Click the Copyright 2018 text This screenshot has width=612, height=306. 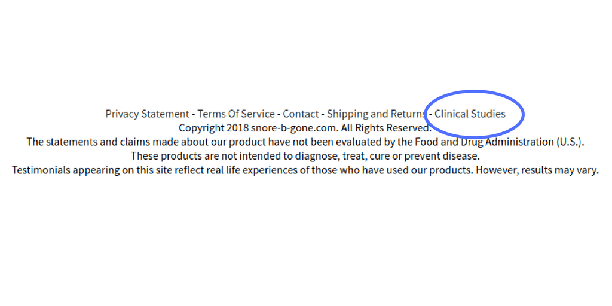(x=214, y=128)
